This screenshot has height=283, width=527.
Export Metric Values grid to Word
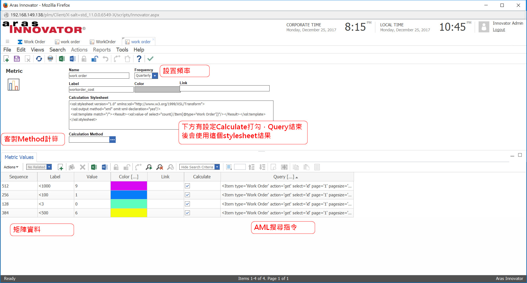coord(105,167)
